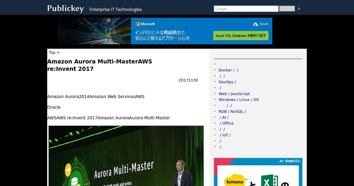Submit search with the gray search button
Screen dimensions: 354x186
287,9
